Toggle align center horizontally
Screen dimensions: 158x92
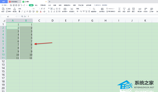pyautogui.click(x=51, y=12)
